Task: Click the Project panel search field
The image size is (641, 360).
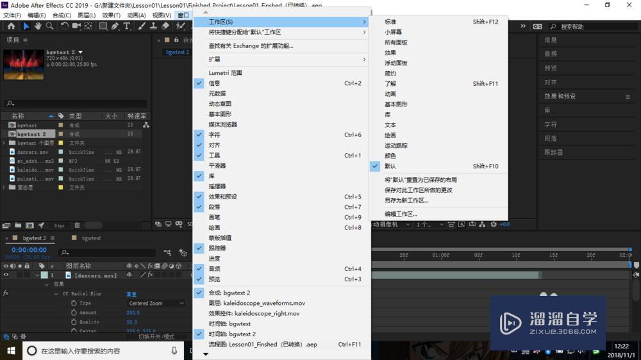Action: (x=76, y=103)
